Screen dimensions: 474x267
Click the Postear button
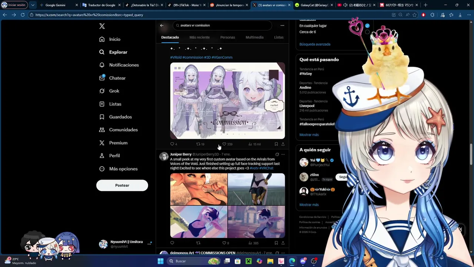tap(122, 185)
